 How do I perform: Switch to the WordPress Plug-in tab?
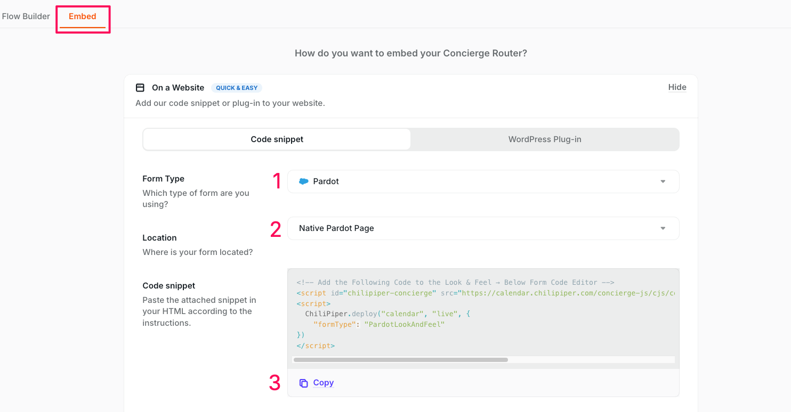tap(545, 139)
